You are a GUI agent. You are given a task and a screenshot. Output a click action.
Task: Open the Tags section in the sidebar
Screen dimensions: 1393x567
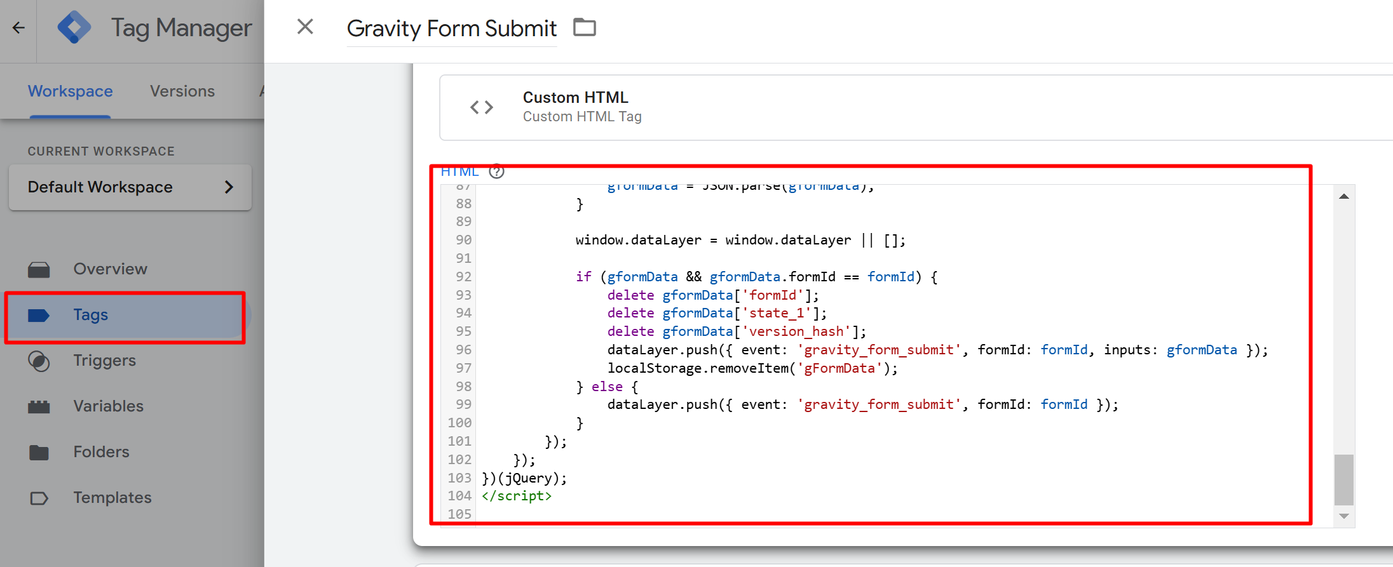pyautogui.click(x=90, y=315)
